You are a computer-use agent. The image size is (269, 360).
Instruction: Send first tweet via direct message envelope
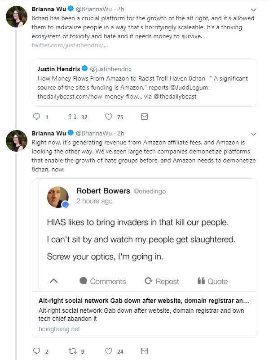tap(144, 117)
